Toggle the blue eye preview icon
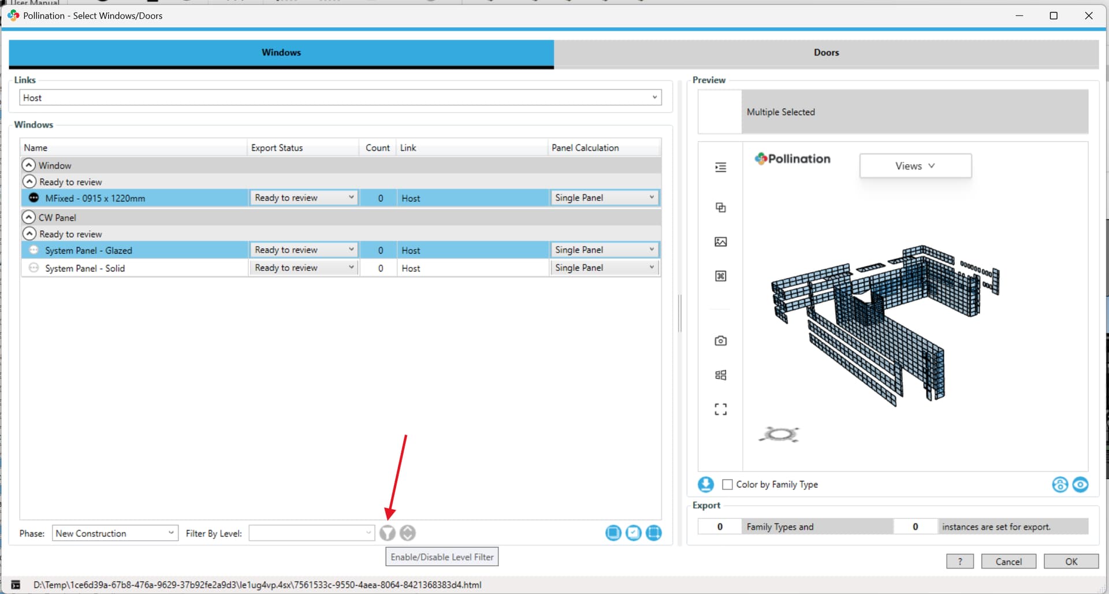The height and width of the screenshot is (594, 1109). pos(1080,484)
